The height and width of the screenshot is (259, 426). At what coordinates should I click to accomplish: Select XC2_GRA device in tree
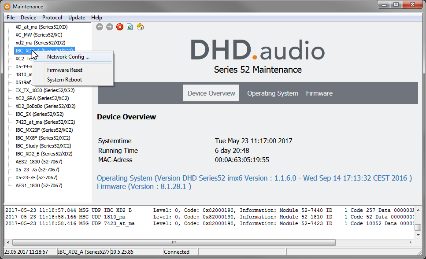point(42,98)
